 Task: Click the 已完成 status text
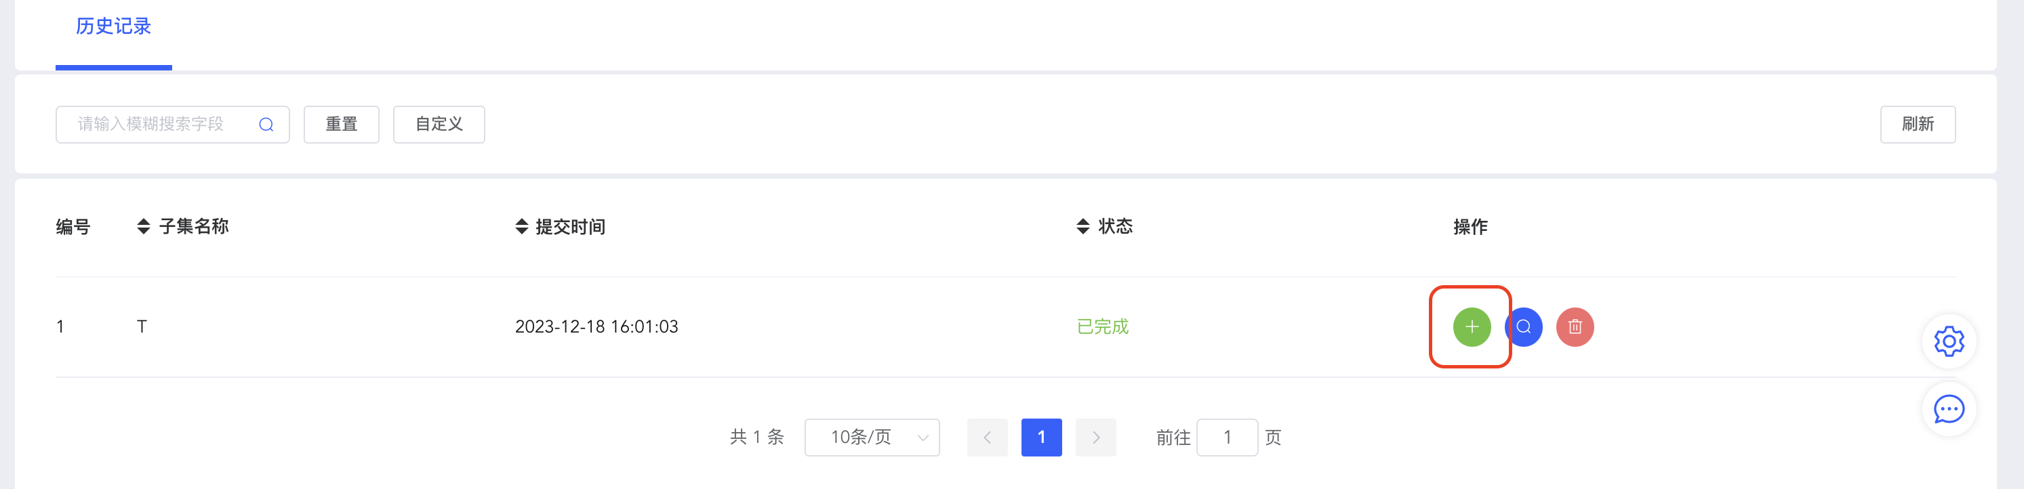1102,326
